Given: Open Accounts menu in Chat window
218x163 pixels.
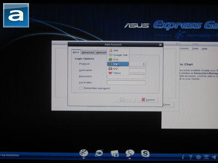Looking at the screenshot, I should pyautogui.click(x=184, y=48).
